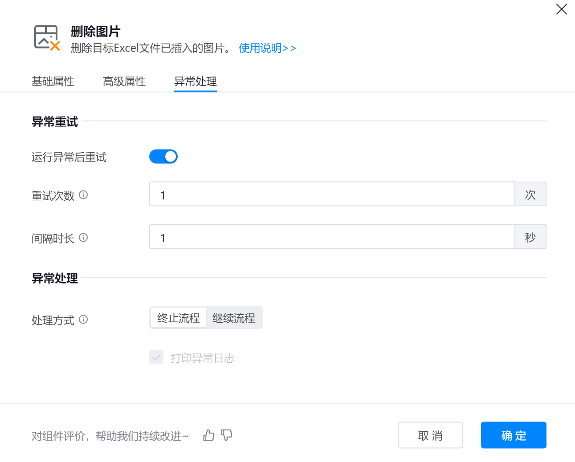This screenshot has width=575, height=462.
Task: Click info icon beside 处理方式
Action: (x=83, y=320)
